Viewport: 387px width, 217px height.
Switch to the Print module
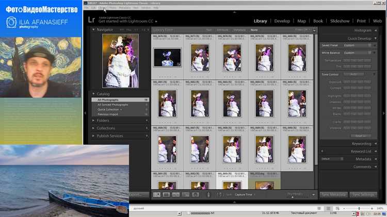point(361,21)
